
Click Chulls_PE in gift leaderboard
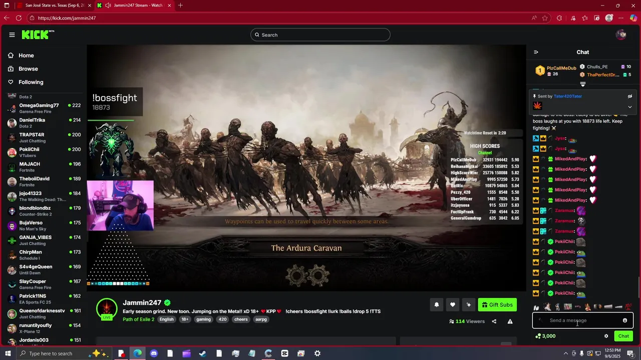pos(597,66)
